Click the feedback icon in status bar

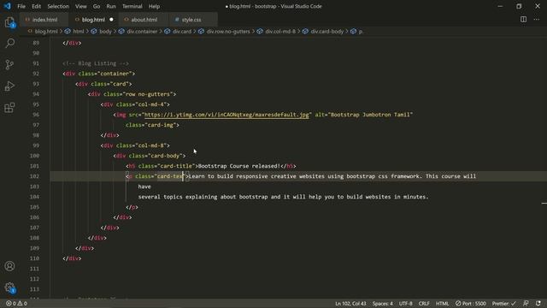tap(526, 304)
